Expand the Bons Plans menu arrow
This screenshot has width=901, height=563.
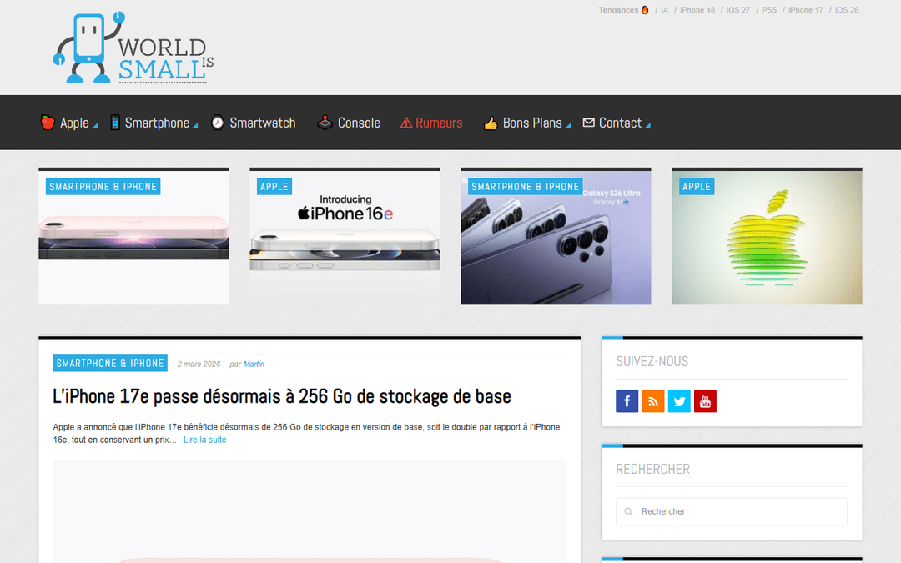coord(568,125)
